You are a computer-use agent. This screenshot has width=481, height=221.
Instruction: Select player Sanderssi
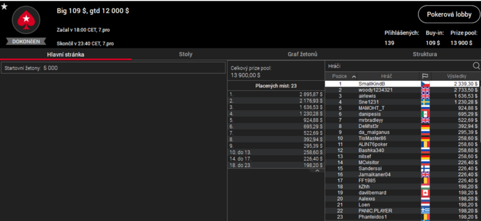[x=402, y=168]
